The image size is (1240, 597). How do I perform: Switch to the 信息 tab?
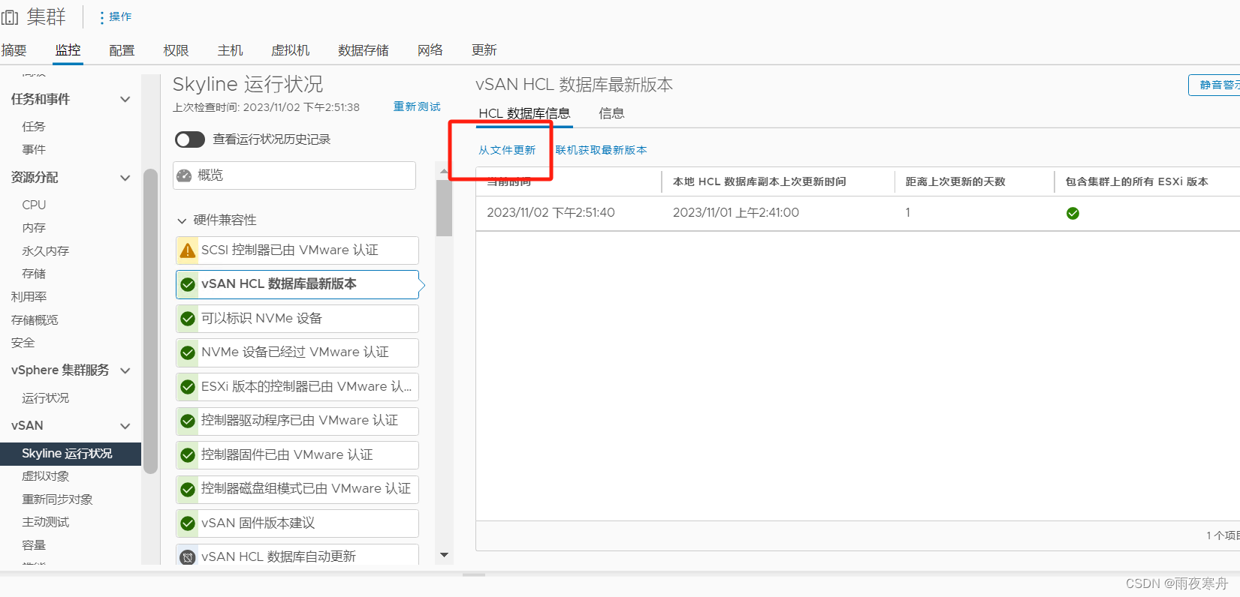pos(611,113)
